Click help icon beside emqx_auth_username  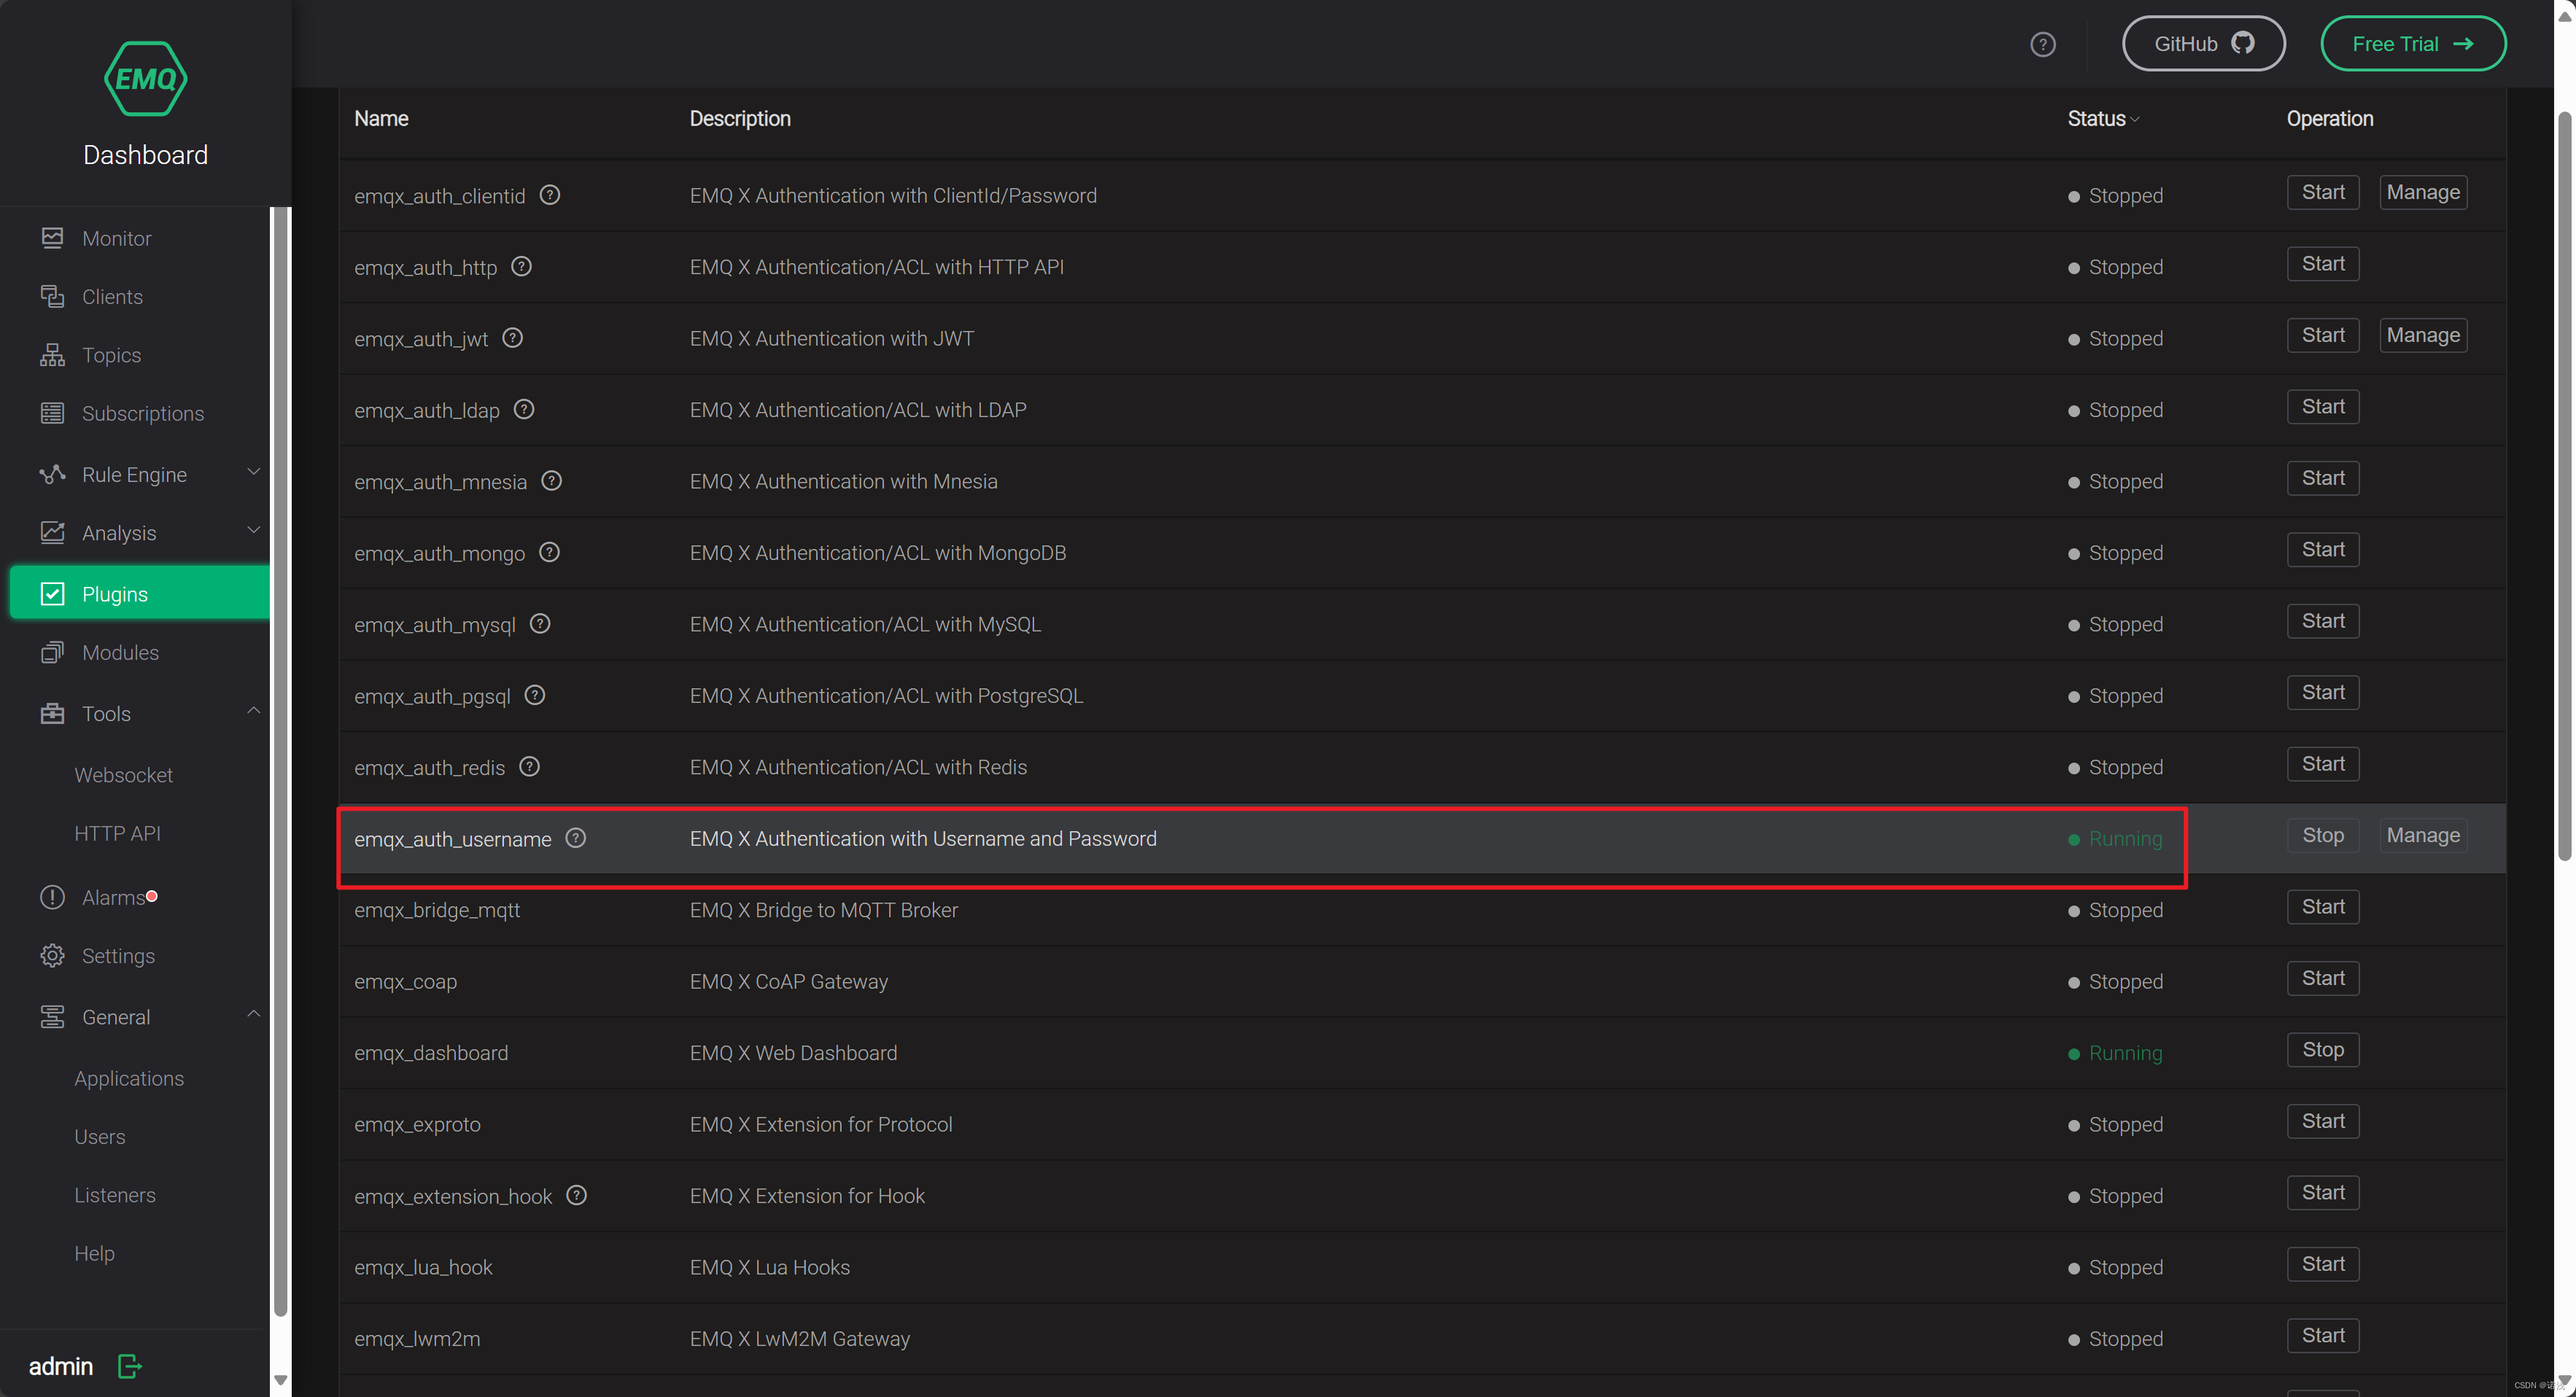[576, 838]
